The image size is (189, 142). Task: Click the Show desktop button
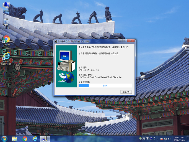tap(188, 139)
